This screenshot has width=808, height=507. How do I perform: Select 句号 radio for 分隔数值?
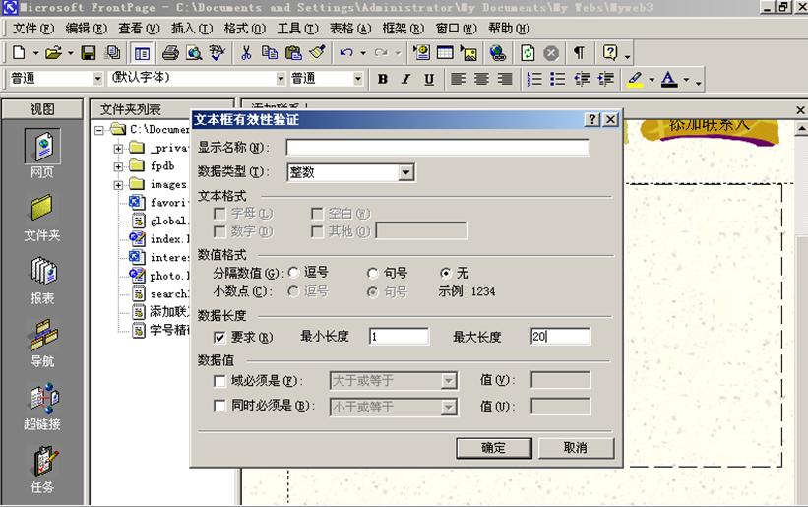[x=373, y=273]
